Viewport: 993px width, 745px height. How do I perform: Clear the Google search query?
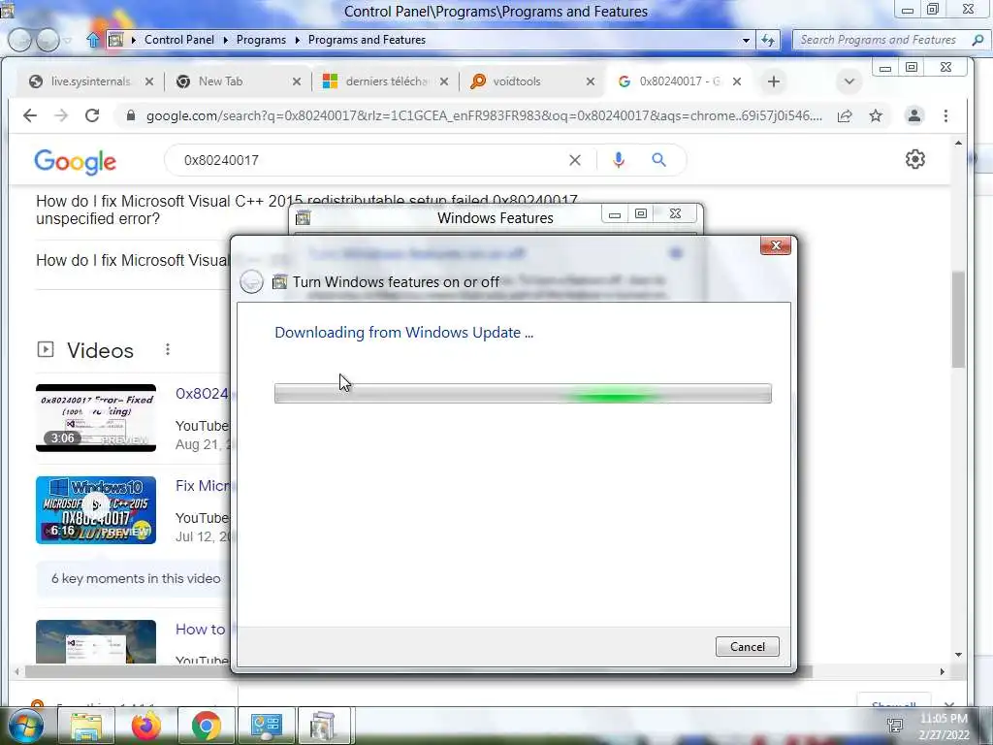coord(574,160)
